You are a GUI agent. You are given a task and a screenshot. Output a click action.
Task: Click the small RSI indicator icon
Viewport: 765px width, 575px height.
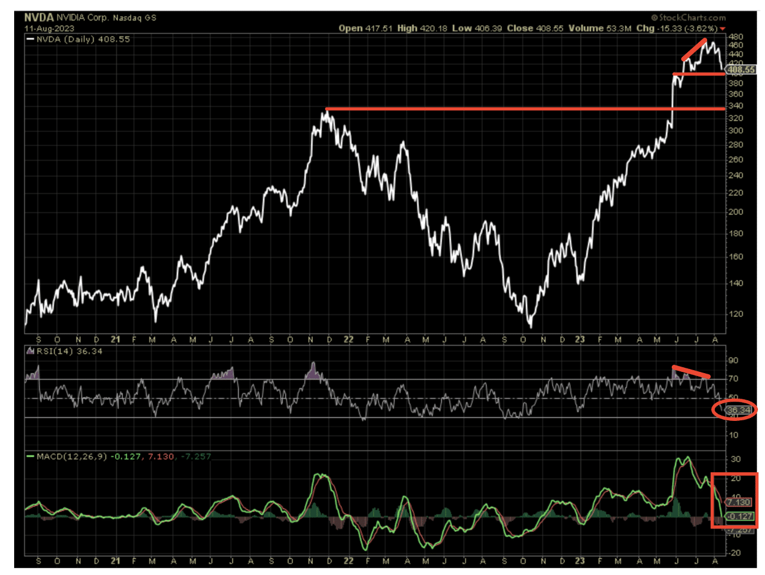click(x=30, y=351)
